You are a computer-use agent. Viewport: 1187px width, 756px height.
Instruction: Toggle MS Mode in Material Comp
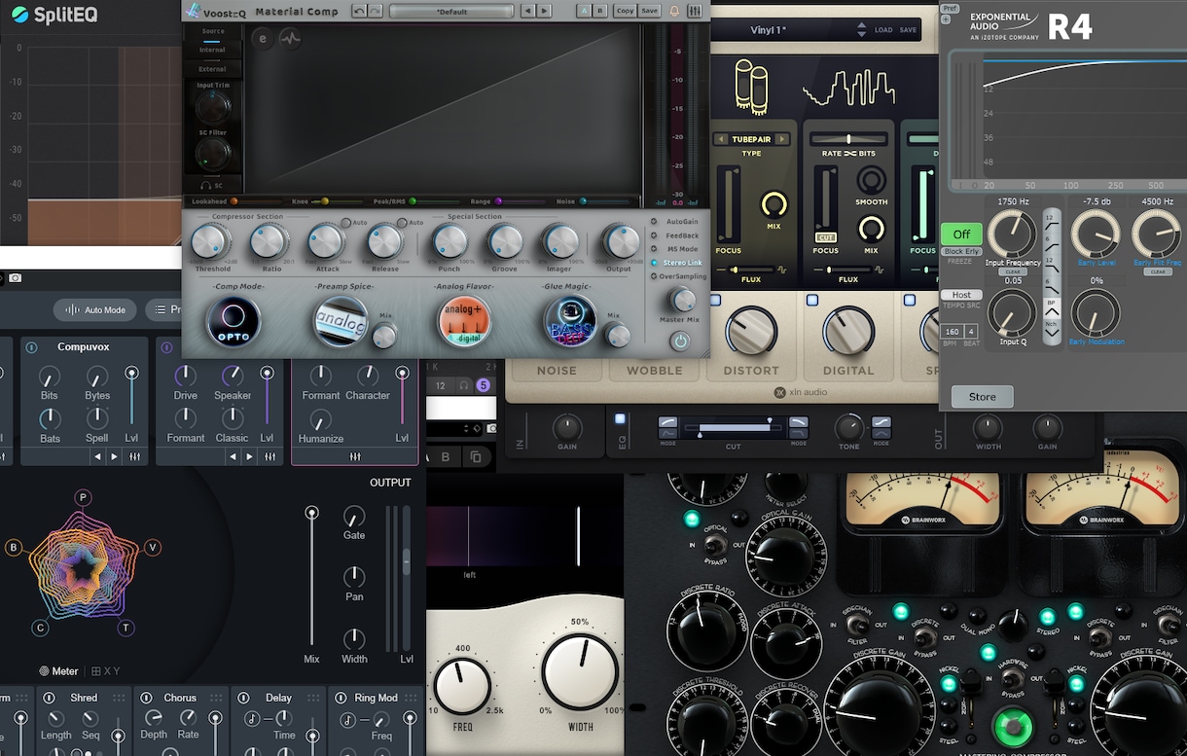(x=676, y=249)
